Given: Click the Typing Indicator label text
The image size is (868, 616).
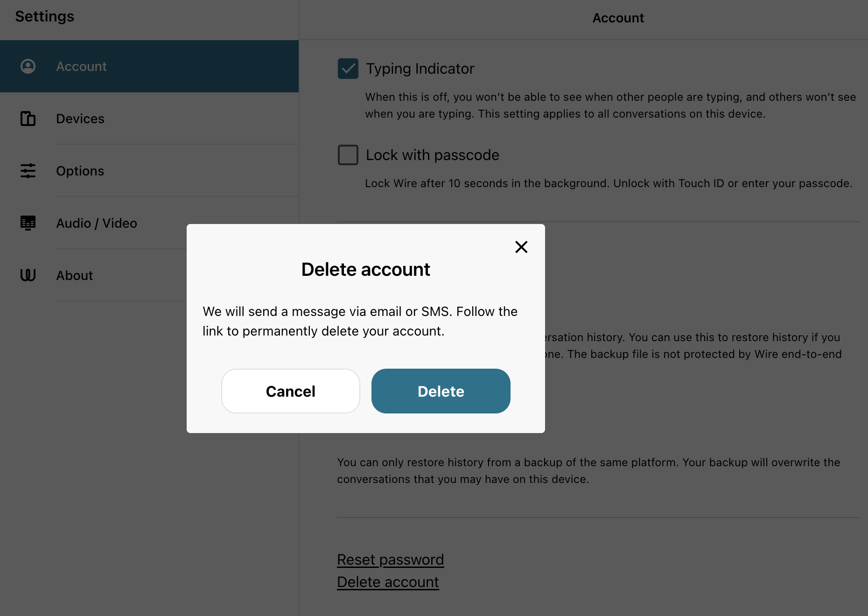Looking at the screenshot, I should [x=420, y=69].
